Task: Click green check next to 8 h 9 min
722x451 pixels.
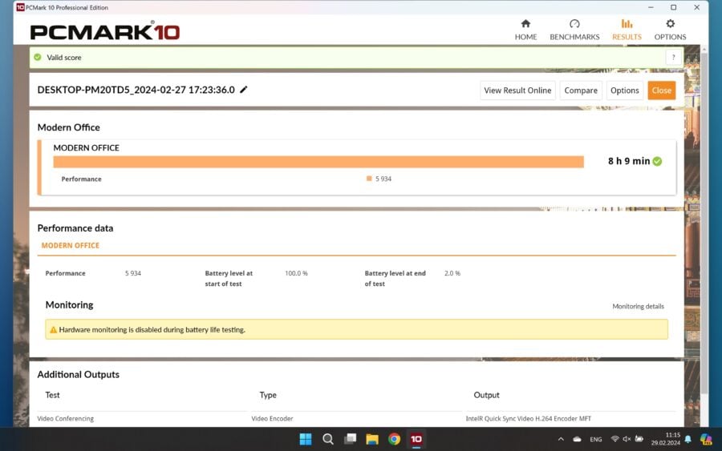Action: pos(657,161)
